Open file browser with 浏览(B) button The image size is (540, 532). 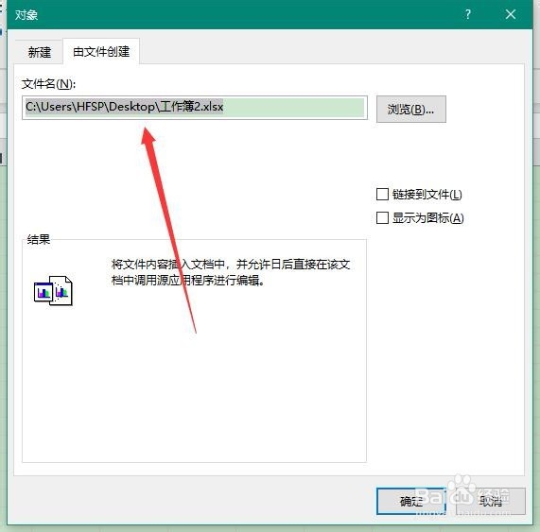click(x=410, y=109)
